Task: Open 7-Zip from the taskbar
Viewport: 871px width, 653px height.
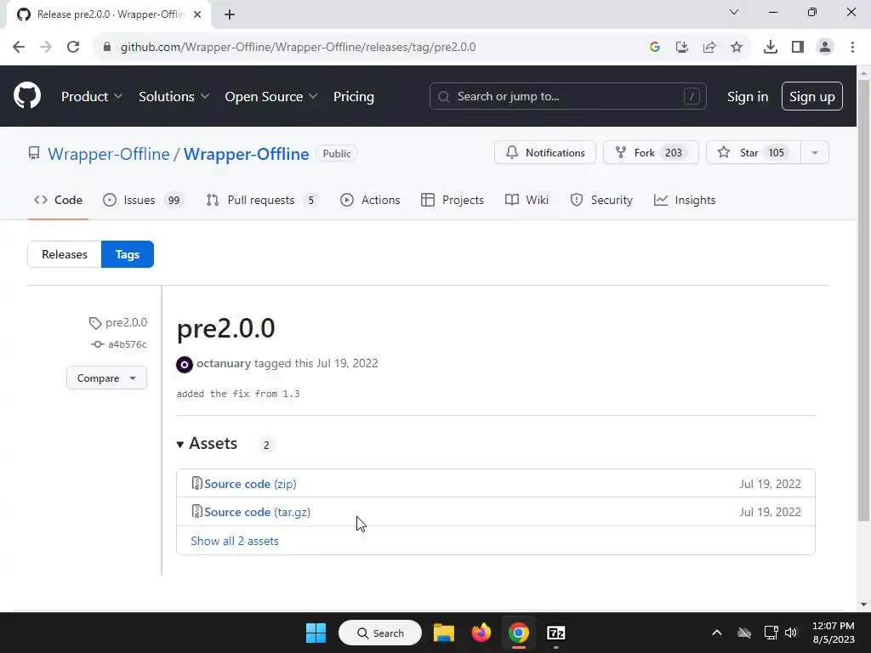Action: [556, 633]
